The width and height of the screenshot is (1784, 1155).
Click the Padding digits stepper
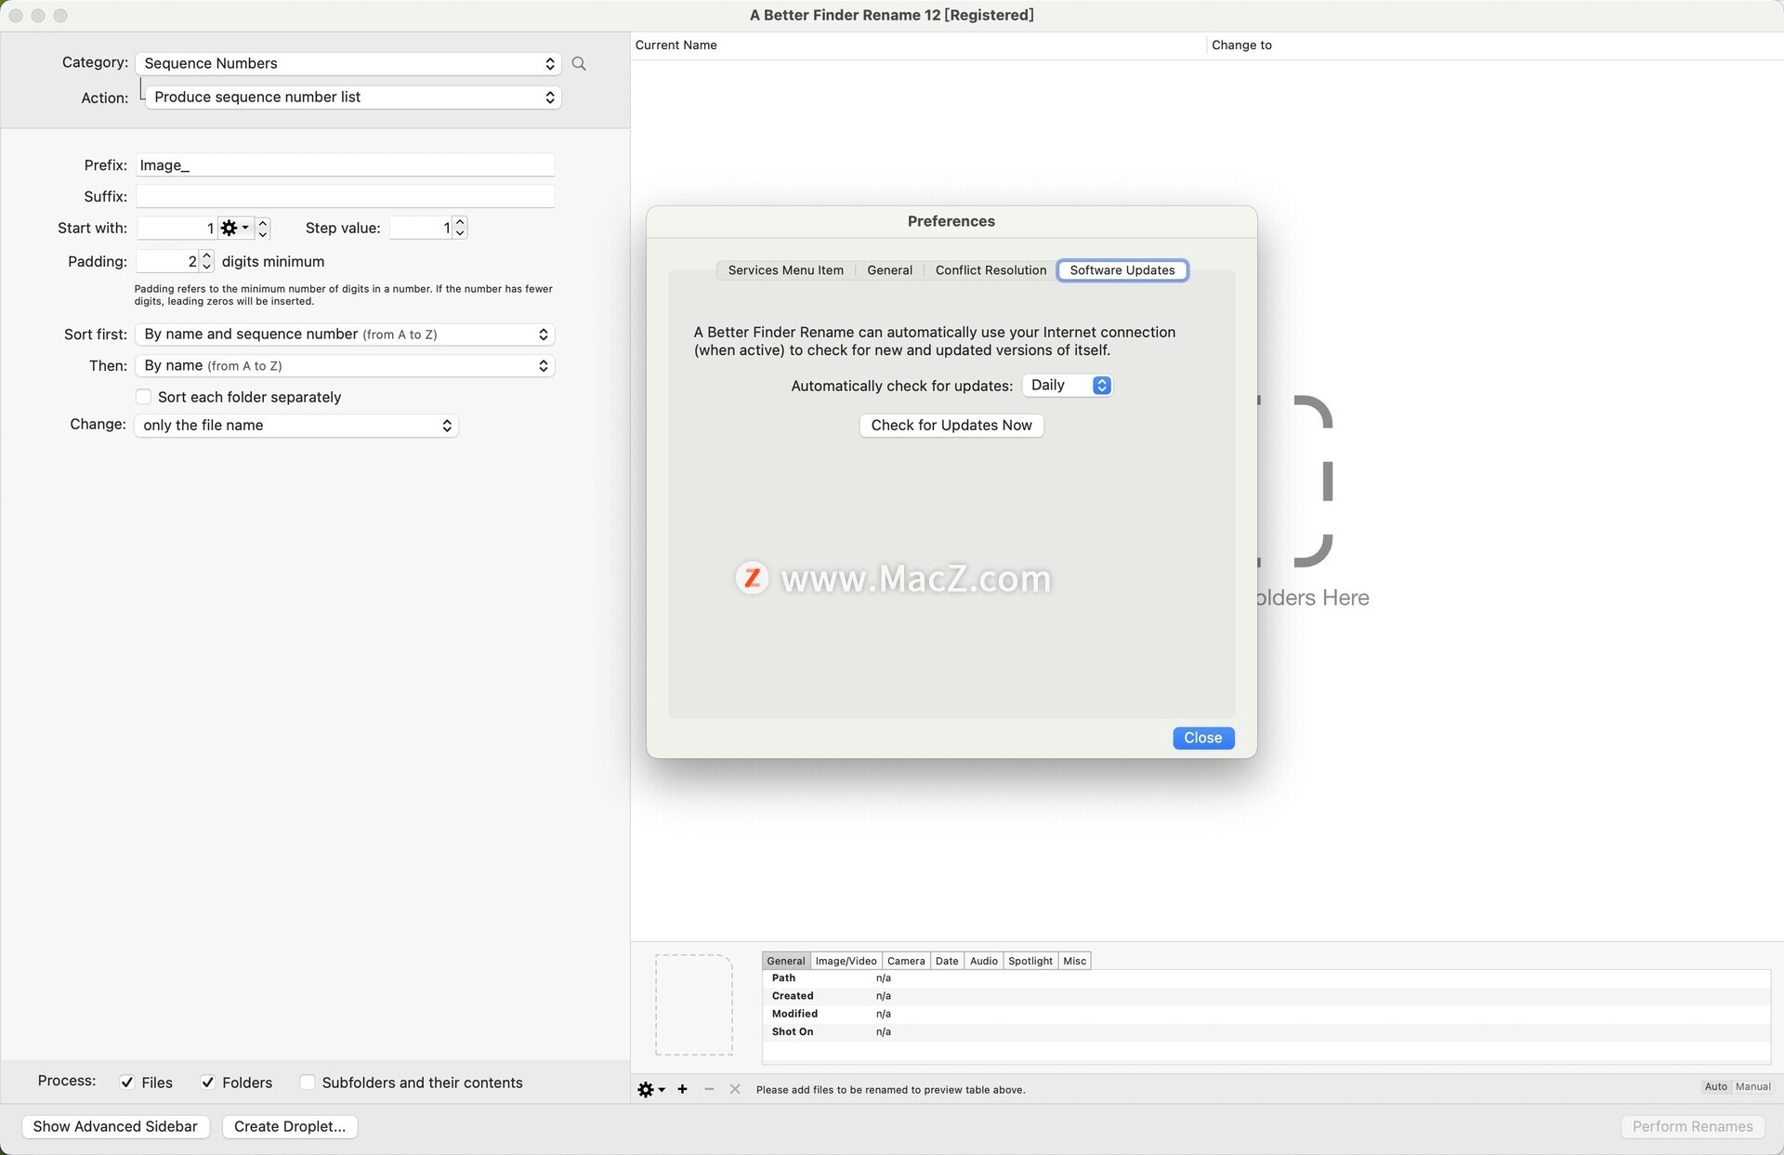pyautogui.click(x=206, y=261)
